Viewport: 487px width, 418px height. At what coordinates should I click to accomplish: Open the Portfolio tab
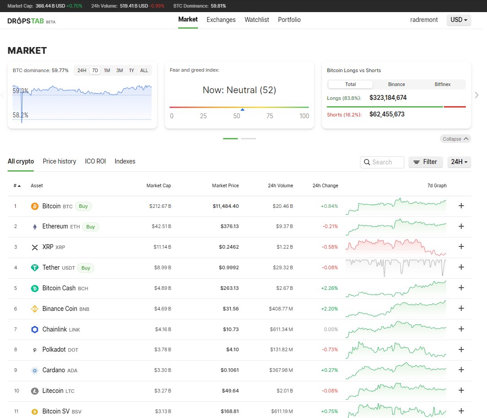289,20
